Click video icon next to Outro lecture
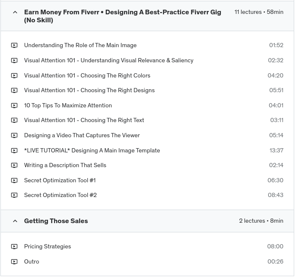This screenshot has height=277, width=295. (14, 262)
